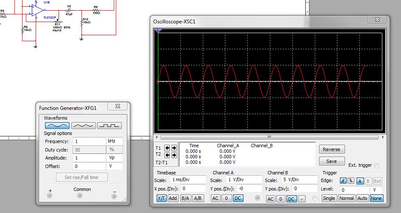Move cursor T2 right with arrow
Screen dimensions: 401x213
(174, 155)
